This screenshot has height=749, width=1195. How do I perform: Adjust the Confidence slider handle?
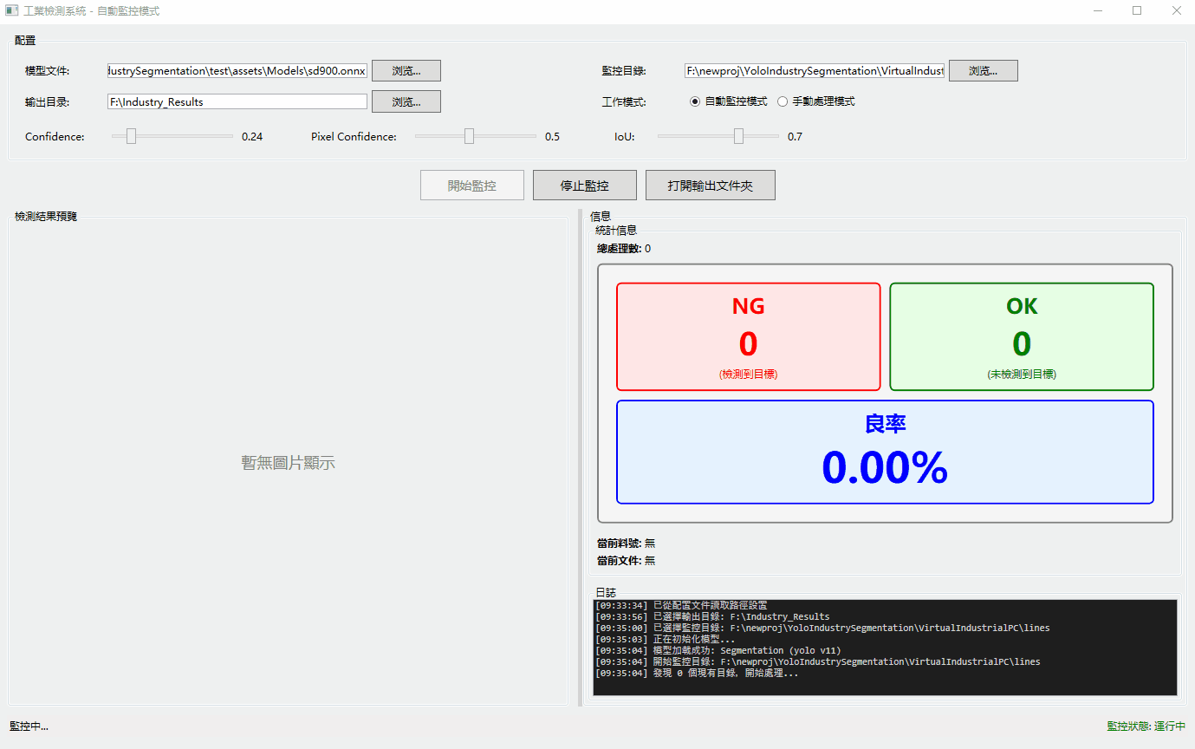(132, 136)
